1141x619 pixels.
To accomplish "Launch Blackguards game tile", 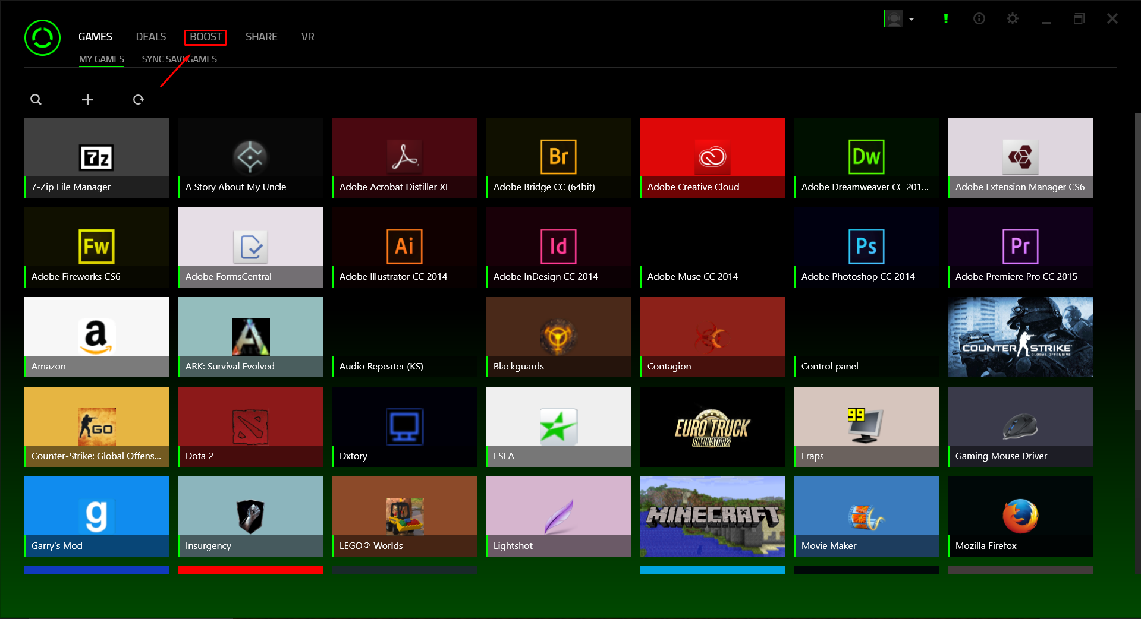I will point(558,337).
